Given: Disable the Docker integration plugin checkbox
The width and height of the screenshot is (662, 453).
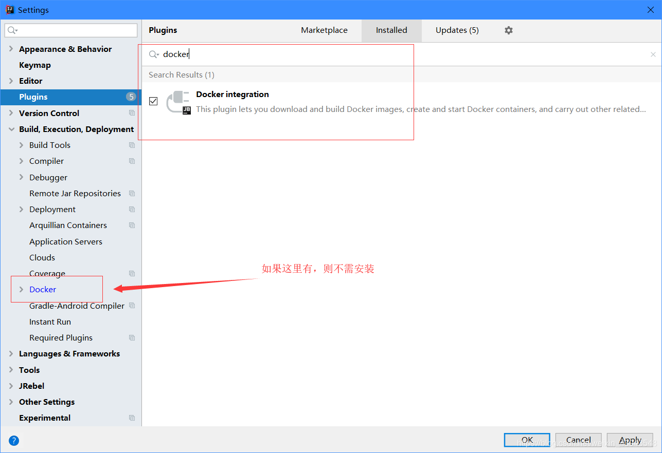Looking at the screenshot, I should click(153, 101).
